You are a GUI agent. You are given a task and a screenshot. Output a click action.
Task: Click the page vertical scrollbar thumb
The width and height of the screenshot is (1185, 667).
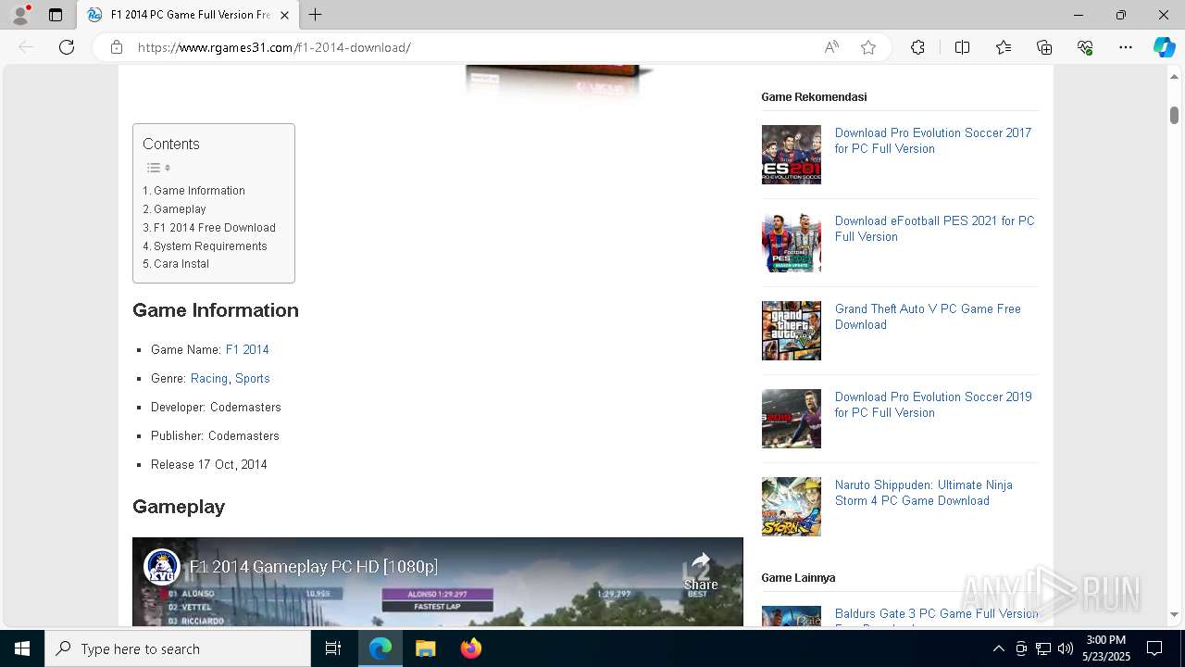1174,115
